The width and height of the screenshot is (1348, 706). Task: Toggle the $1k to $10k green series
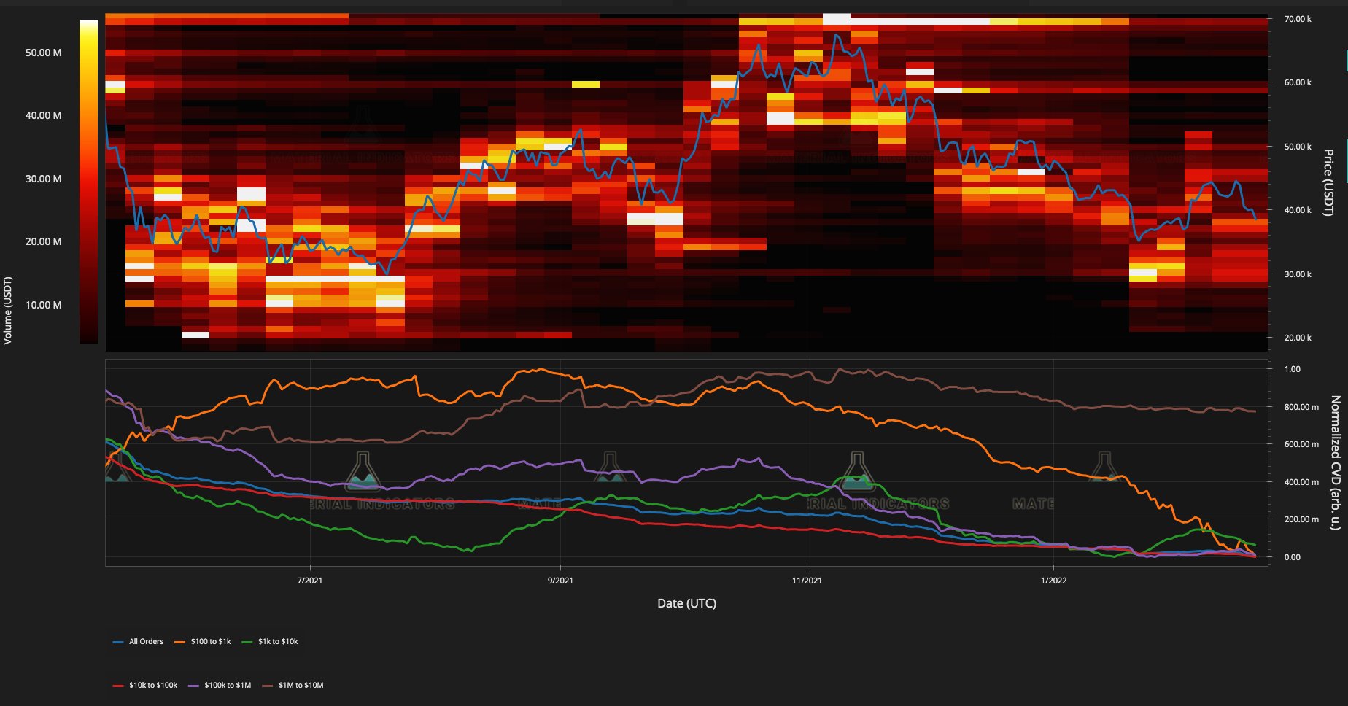[270, 642]
